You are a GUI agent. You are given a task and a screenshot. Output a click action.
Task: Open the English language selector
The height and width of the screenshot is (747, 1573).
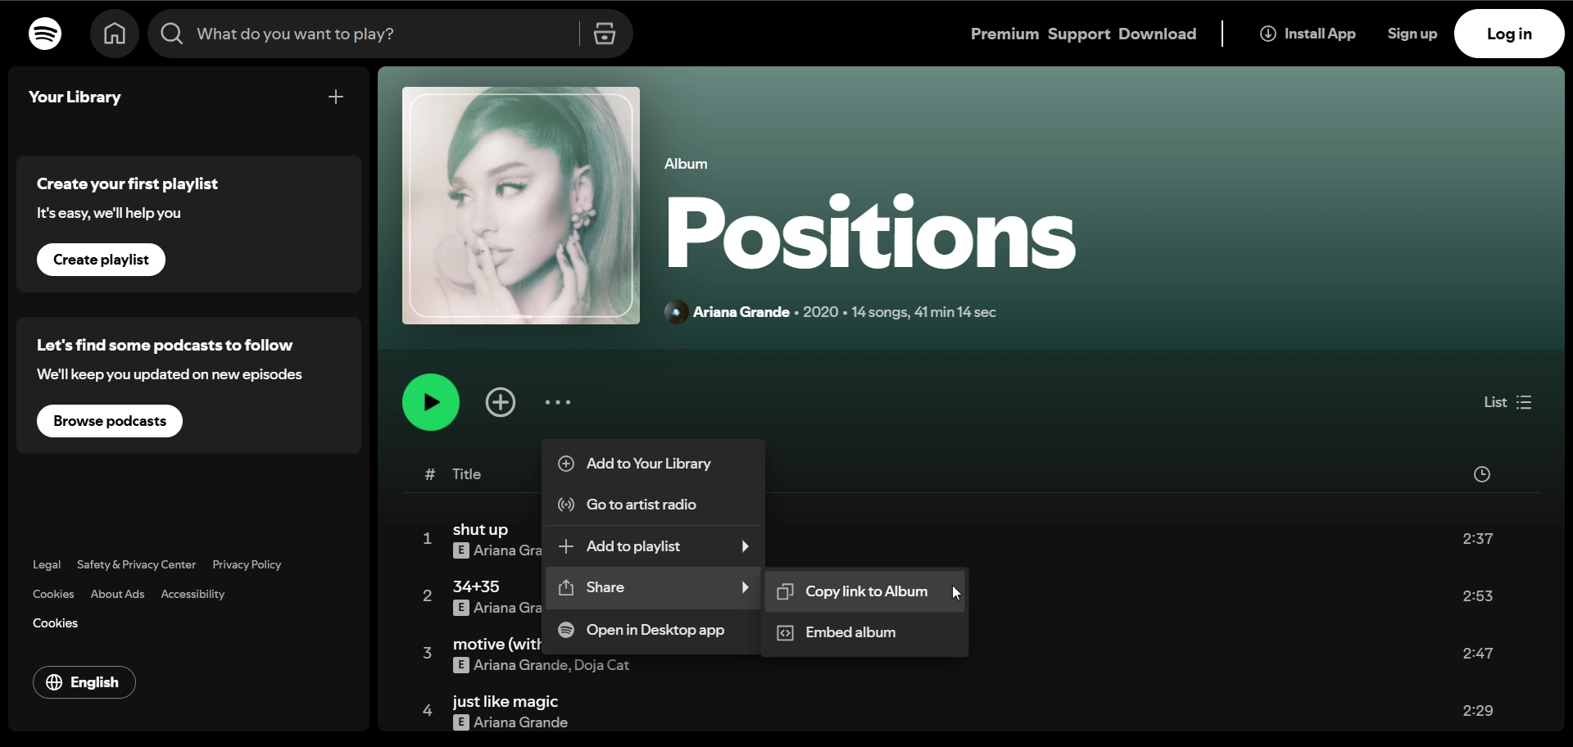(84, 682)
